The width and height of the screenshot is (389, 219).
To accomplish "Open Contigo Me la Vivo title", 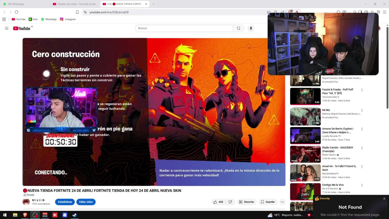I will pos(333,185).
